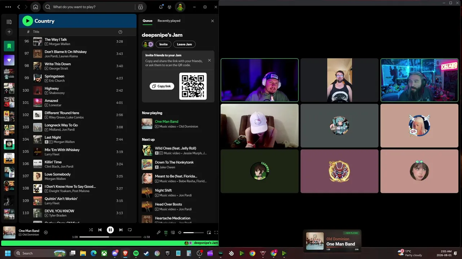
Task: Skip to next track
Action: click(121, 230)
